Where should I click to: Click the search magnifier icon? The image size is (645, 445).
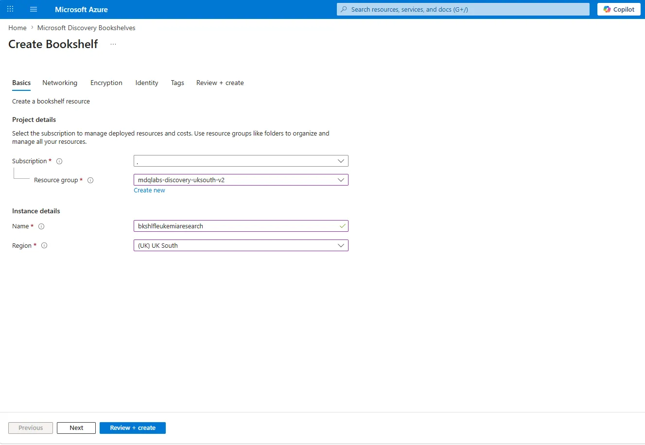tap(344, 9)
